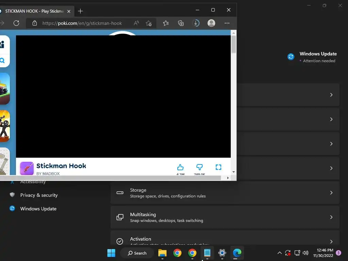
Task: Open Storage settings row
Action: [225, 193]
